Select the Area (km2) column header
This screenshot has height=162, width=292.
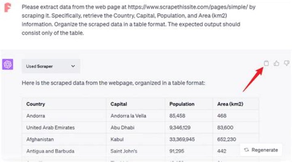coord(230,104)
